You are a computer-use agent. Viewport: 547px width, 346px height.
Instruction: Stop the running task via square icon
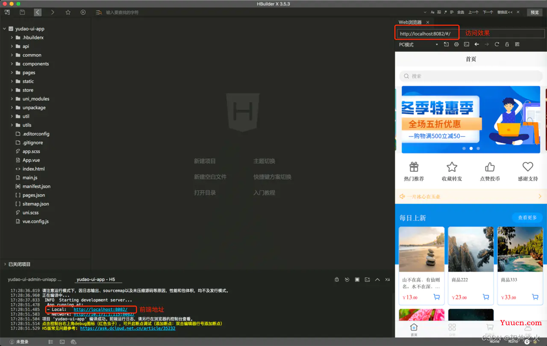pos(357,279)
